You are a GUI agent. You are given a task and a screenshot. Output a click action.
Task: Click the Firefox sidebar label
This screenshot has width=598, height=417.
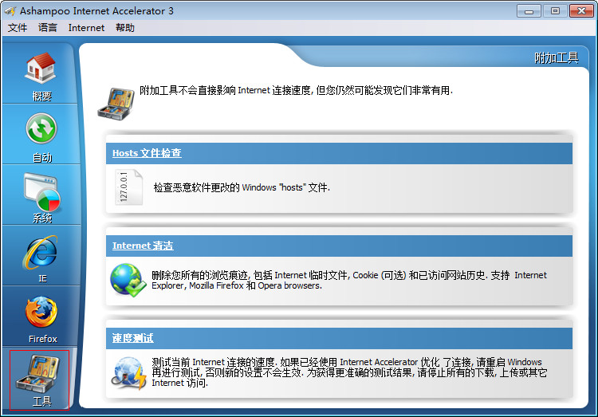[x=43, y=339]
